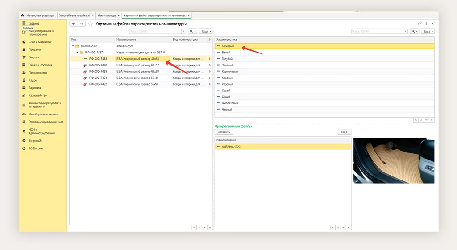Click the back navigation arrow button
The width and height of the screenshot is (457, 250).
[74, 24]
